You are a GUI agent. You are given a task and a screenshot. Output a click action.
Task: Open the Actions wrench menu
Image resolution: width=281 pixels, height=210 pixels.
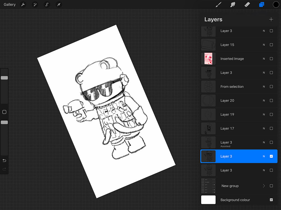click(23, 5)
